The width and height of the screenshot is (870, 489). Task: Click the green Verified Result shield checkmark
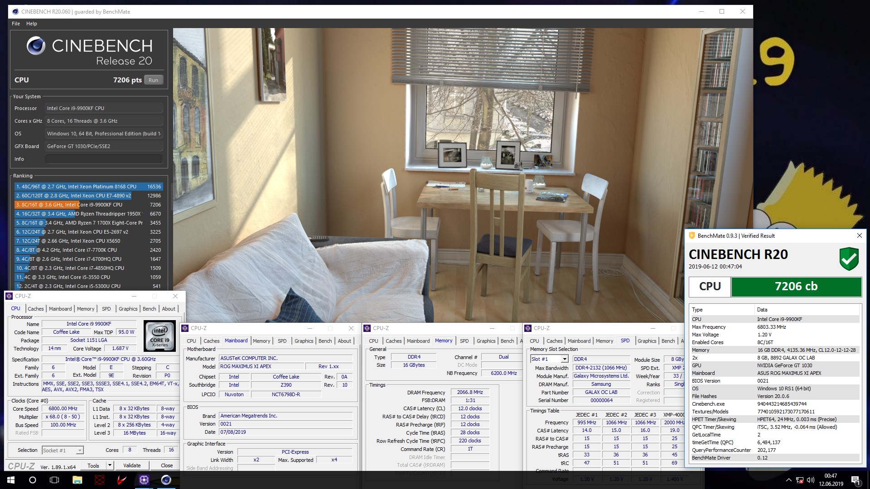click(x=849, y=259)
